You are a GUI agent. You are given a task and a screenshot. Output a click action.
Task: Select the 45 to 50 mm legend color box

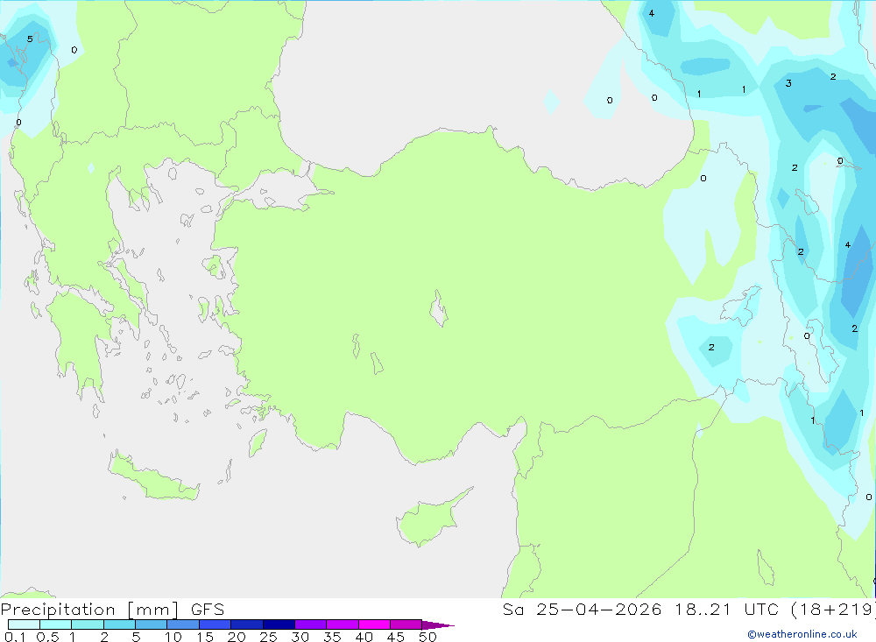click(406, 624)
